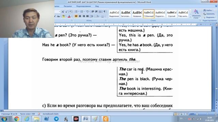The image size is (218, 122).
Task: Click the spelling check status icon
Action: (39, 114)
